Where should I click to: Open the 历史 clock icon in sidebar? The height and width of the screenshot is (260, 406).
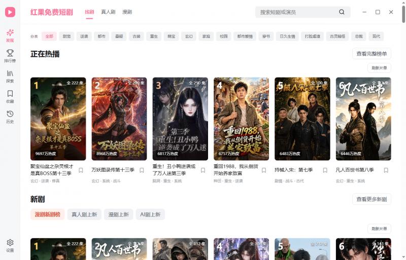point(10,114)
